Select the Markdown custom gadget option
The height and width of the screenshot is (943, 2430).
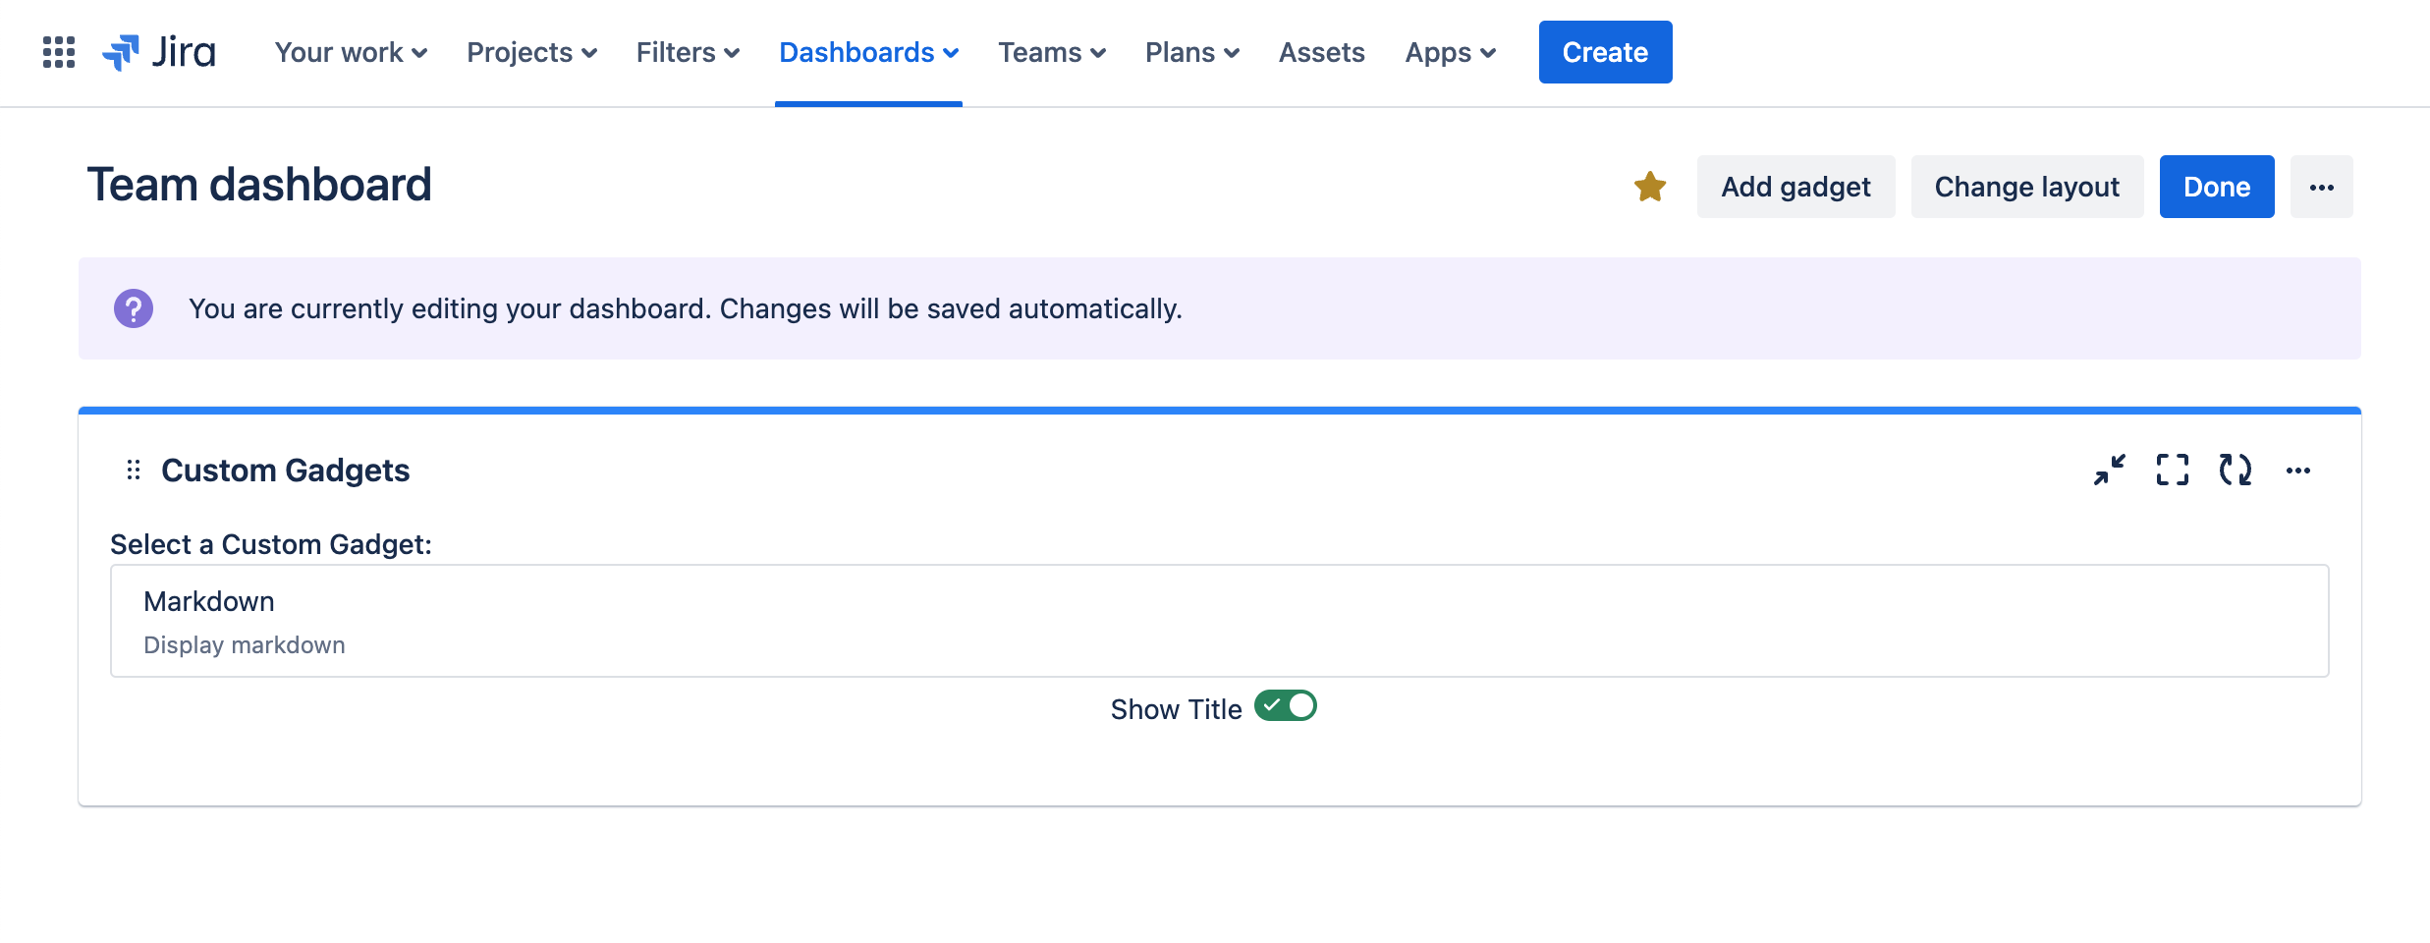click(1219, 621)
